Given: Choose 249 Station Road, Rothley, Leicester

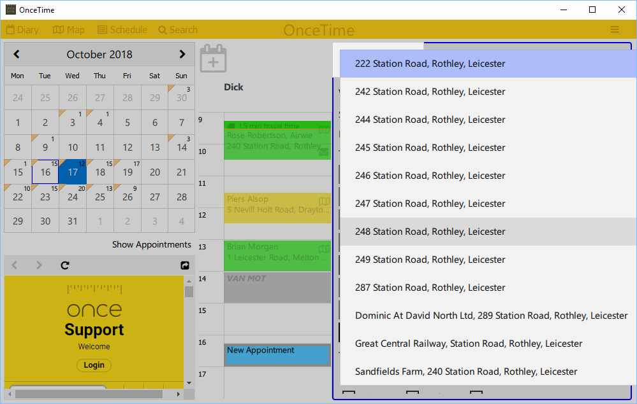Looking at the screenshot, I should point(488,260).
